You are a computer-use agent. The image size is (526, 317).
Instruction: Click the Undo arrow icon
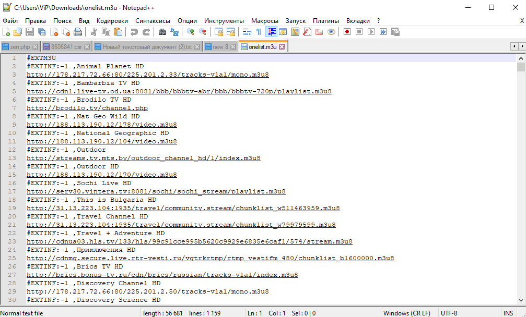134,32
